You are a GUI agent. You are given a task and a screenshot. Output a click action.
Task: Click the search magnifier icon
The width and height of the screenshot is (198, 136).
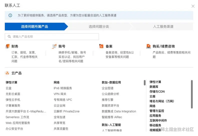pos(9,36)
